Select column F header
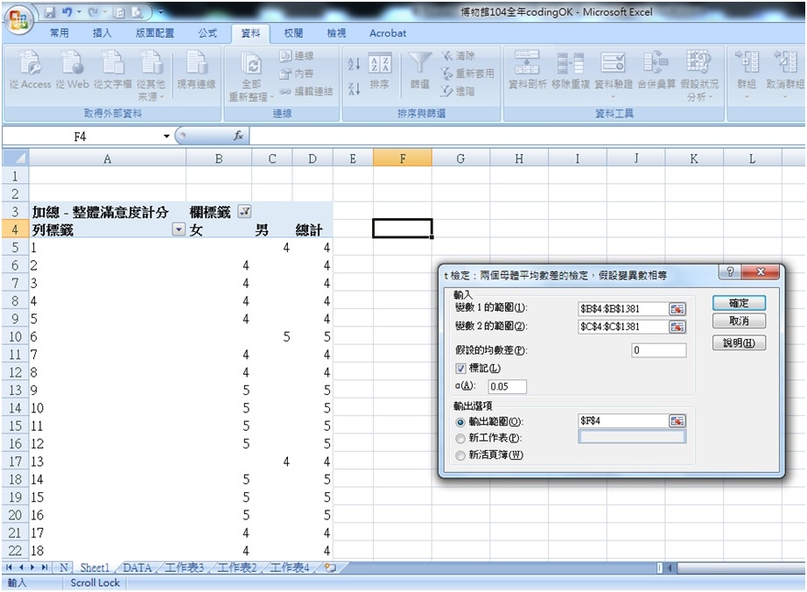Screen dimensions: 807x592 click(x=403, y=159)
